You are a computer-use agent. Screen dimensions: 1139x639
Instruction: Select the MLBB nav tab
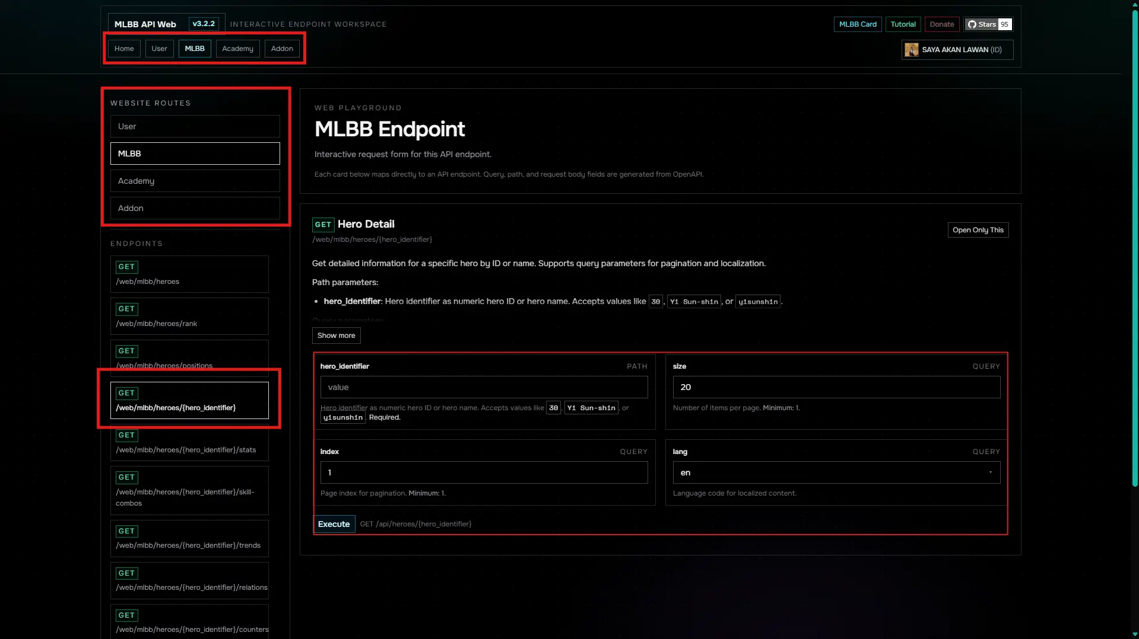pyautogui.click(x=195, y=49)
